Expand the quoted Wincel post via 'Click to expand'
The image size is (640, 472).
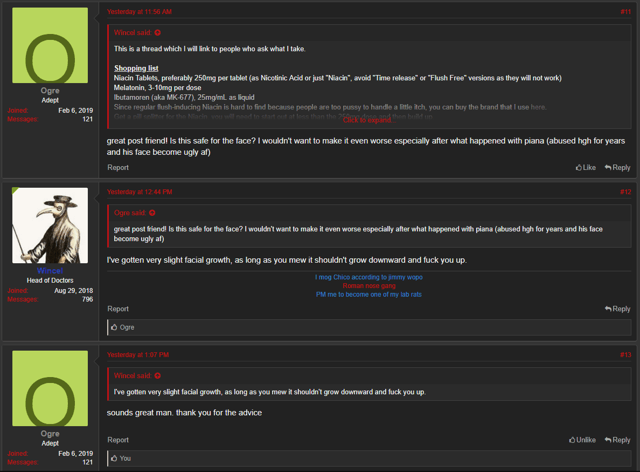click(369, 120)
